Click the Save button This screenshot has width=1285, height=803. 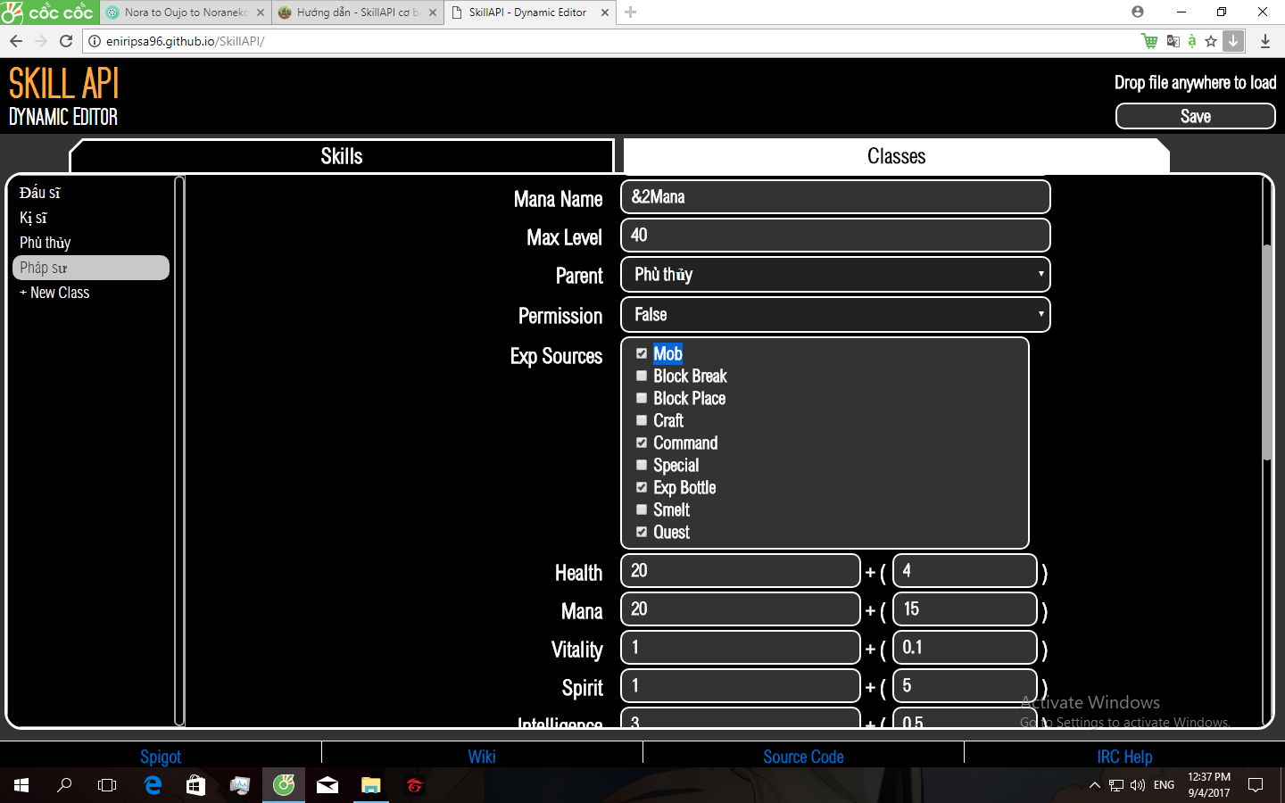tap(1196, 116)
